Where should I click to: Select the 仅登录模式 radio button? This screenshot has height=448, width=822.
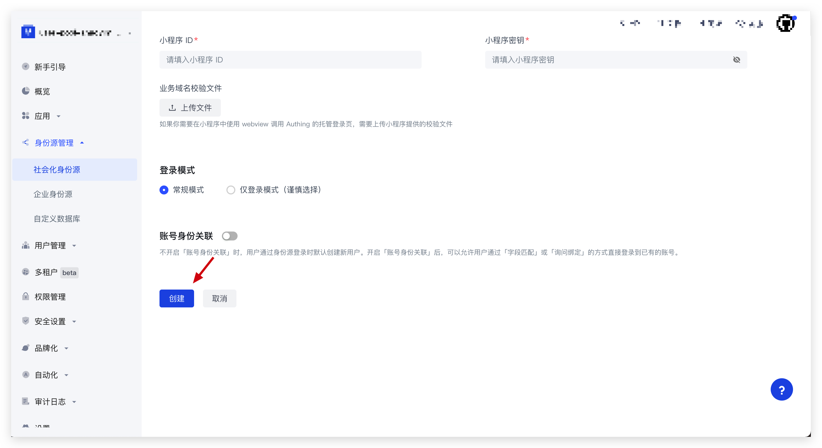coord(231,190)
